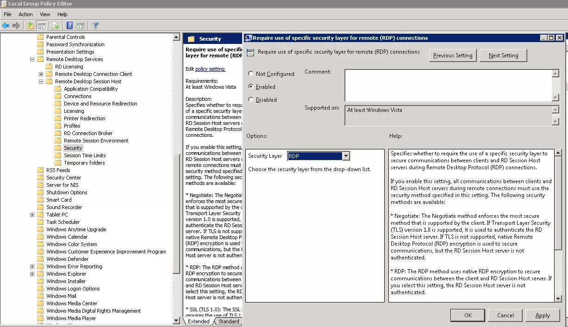568x327 pixels.
Task: Toggle the Show/Hide Action Pane icon
Action: coord(81,26)
